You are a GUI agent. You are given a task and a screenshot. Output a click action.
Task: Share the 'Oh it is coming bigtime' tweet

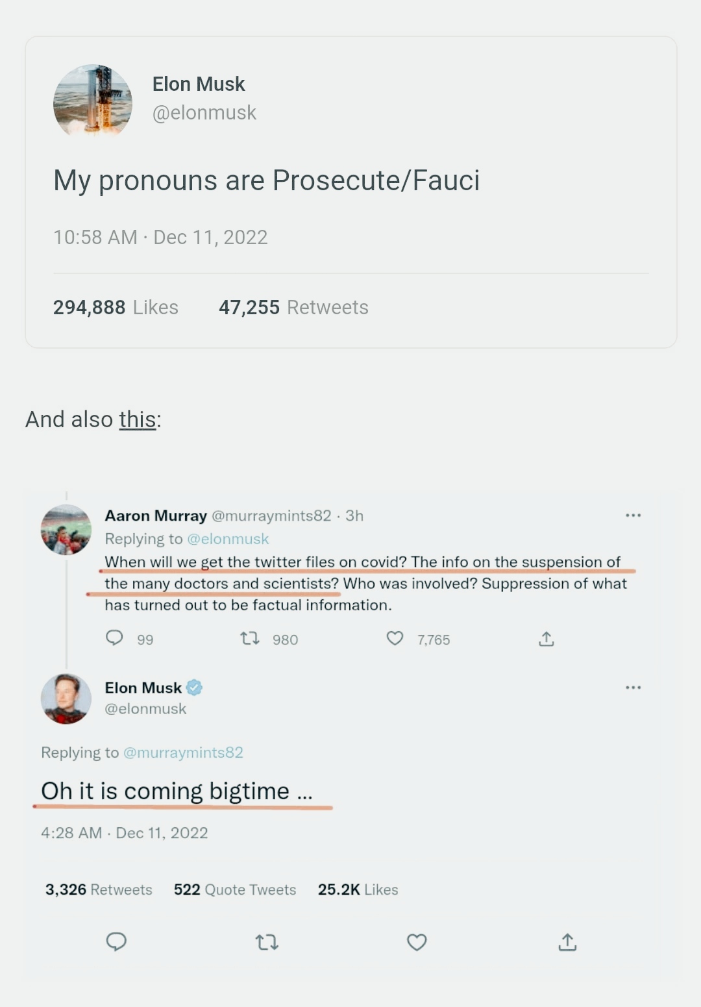pyautogui.click(x=567, y=942)
